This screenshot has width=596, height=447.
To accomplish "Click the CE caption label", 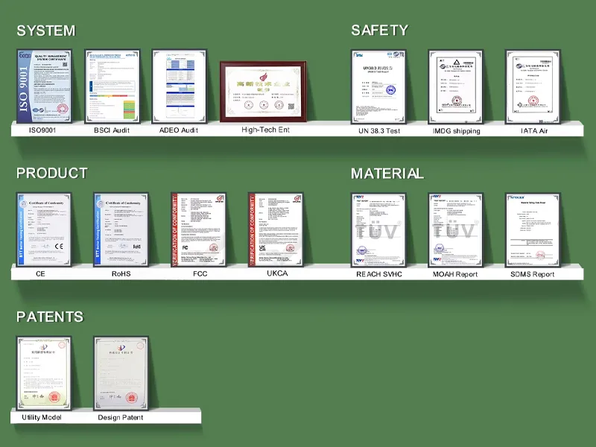I will 40,274.
